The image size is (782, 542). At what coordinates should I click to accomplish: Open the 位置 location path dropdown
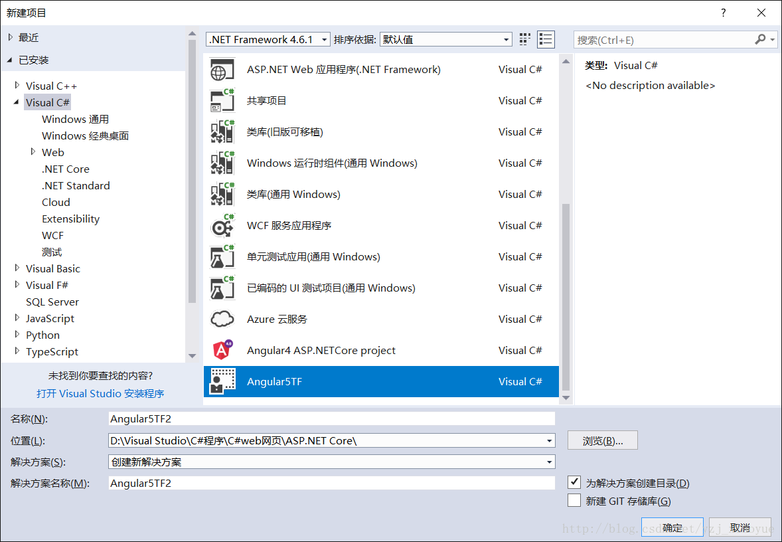[x=549, y=440]
